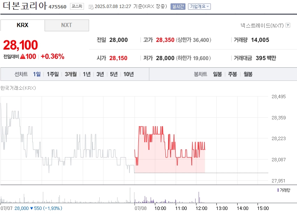Click the 13:00 time axis marker
This screenshot has width=297, height=218.
pyautogui.click(x=222, y=208)
